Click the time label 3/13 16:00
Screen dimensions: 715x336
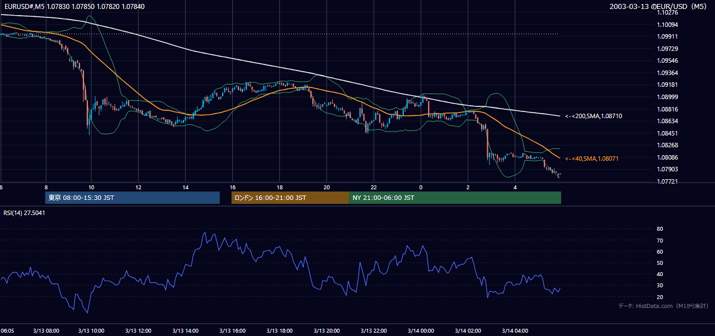233,330
